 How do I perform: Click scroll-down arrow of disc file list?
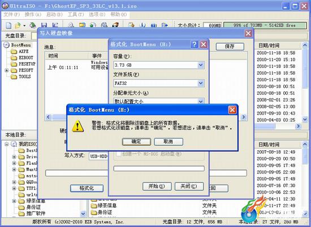[305, 120]
